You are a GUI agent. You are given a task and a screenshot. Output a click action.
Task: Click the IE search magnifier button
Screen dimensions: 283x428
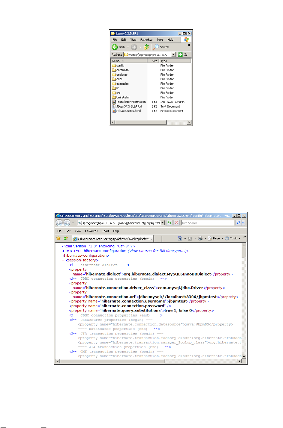tap(238, 223)
